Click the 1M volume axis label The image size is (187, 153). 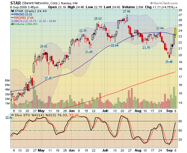(8, 103)
